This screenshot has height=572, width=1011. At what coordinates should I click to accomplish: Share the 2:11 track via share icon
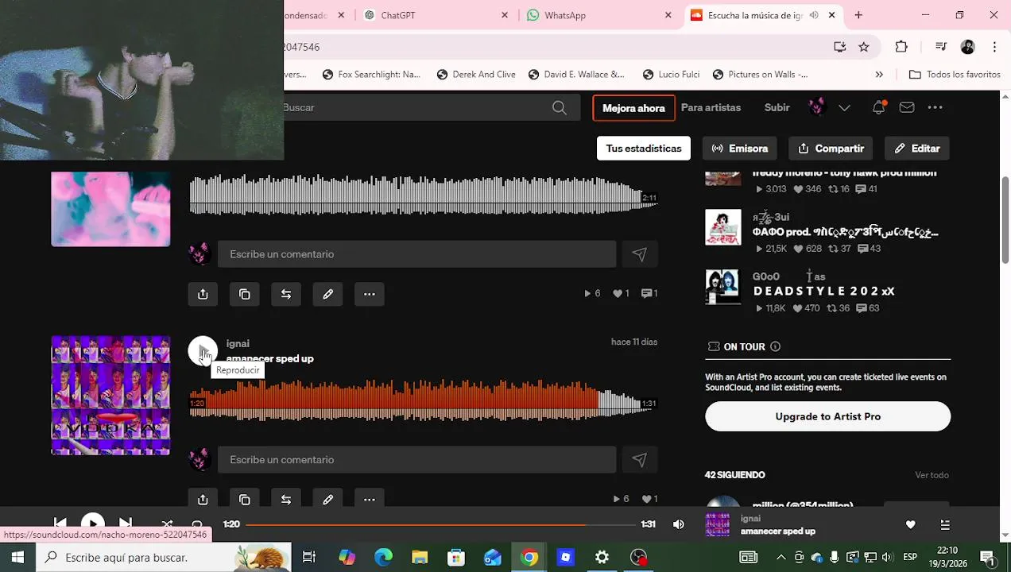203,294
